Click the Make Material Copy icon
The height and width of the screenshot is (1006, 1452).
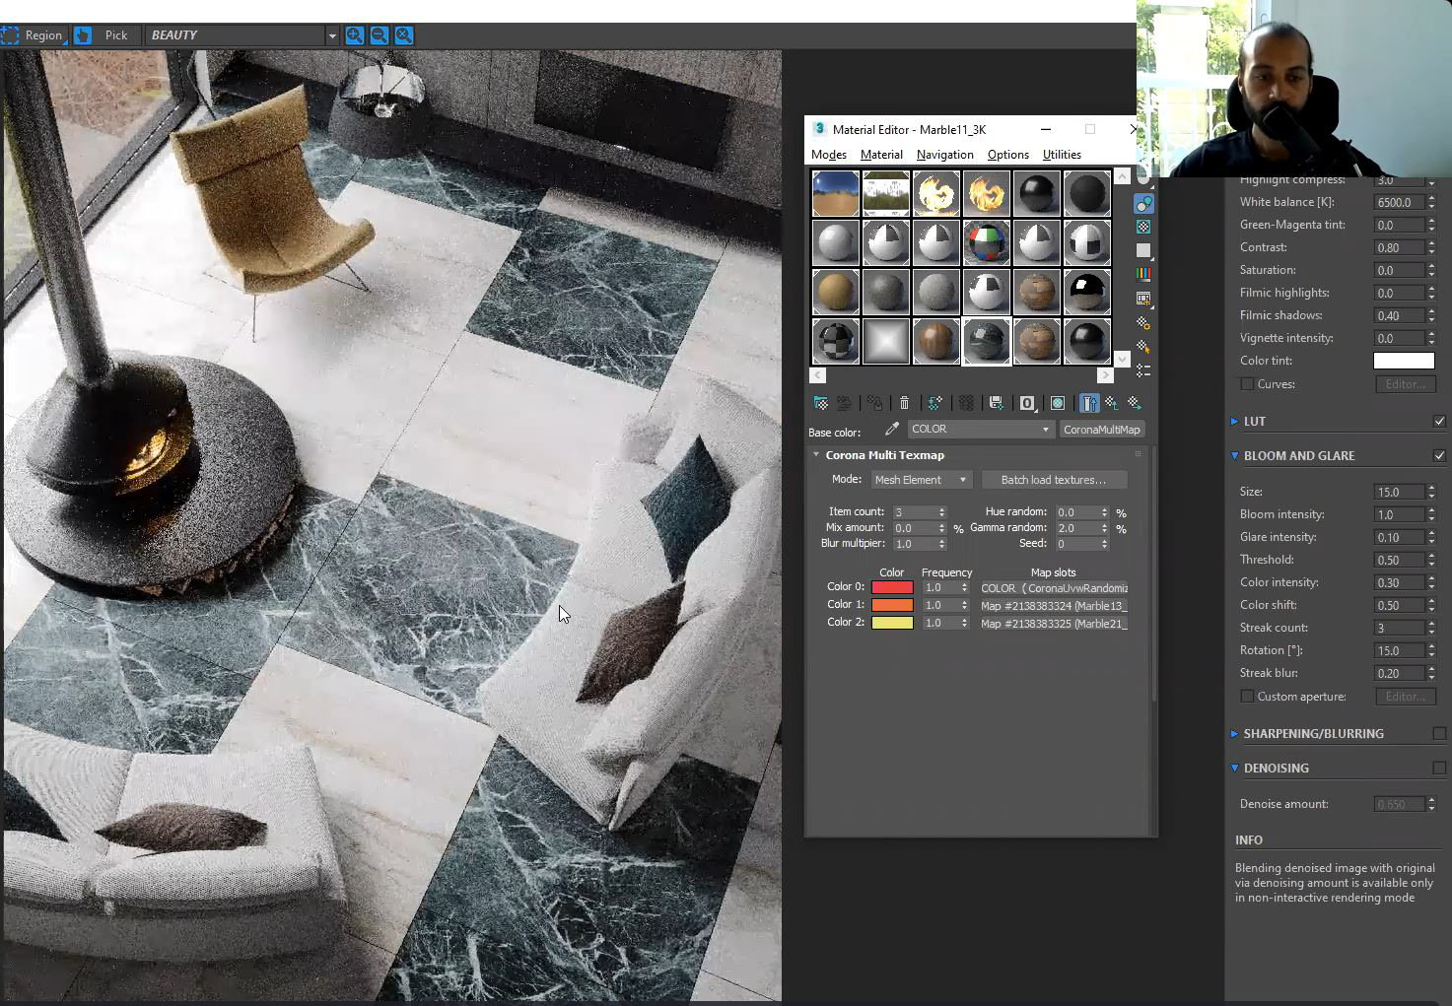[x=935, y=403]
